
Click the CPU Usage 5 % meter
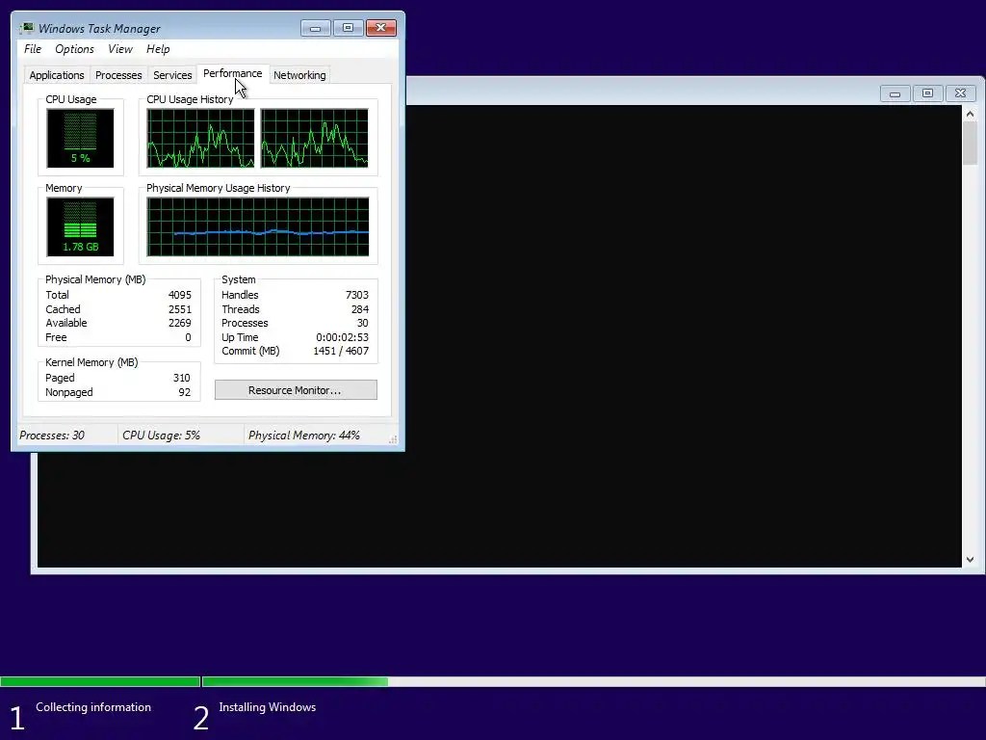point(81,139)
